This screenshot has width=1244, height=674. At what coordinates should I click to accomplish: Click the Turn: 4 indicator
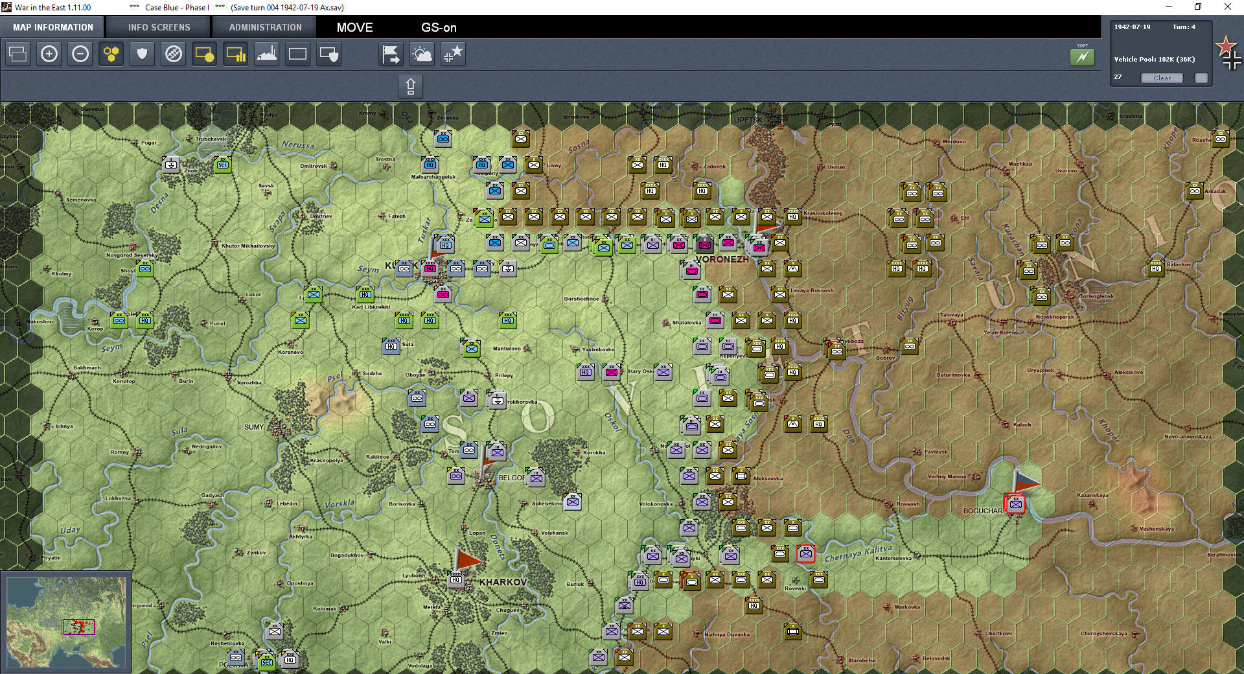click(x=1184, y=27)
